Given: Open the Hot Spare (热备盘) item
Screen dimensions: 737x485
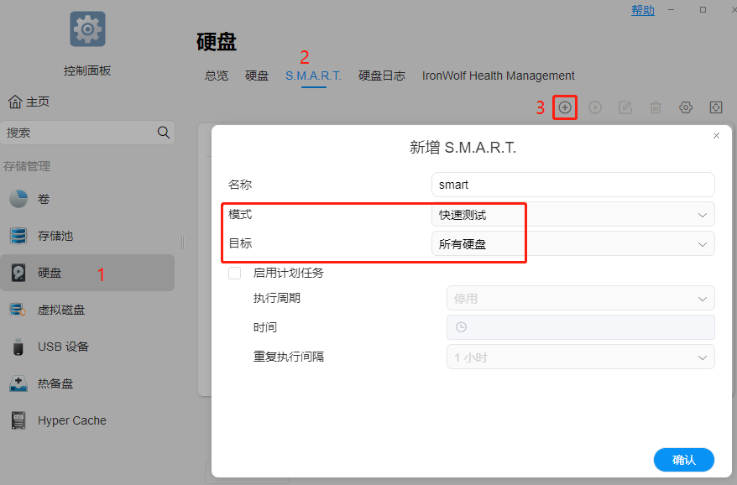Looking at the screenshot, I should (87, 383).
